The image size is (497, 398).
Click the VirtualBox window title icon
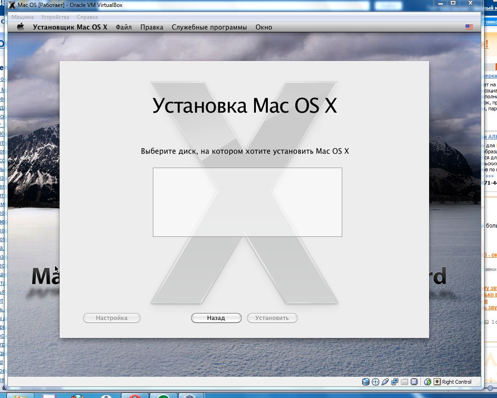(12, 5)
